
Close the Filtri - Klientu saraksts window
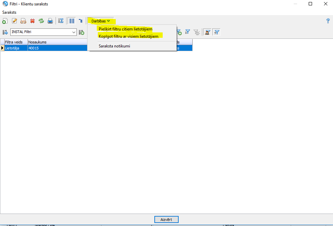[326, 4]
